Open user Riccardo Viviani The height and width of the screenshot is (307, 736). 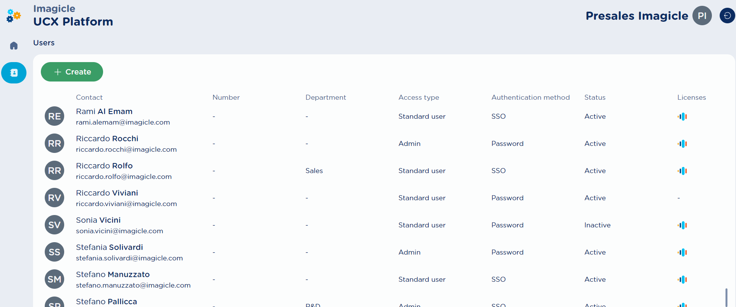[107, 193]
